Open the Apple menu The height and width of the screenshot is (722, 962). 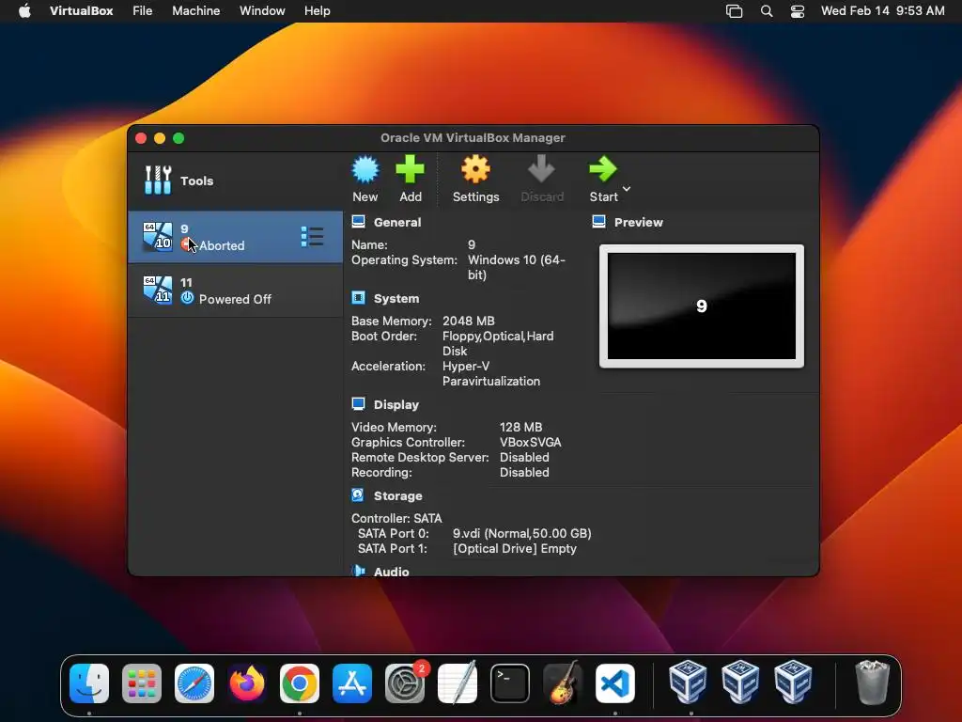24,11
